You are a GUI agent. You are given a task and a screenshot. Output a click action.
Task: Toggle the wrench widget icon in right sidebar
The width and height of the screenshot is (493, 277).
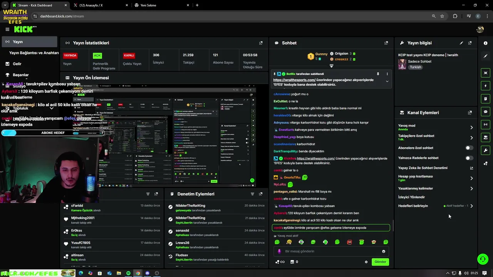pos(486,150)
